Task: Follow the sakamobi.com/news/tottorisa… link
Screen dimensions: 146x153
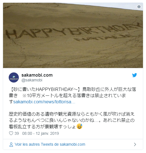Action: [44, 102]
